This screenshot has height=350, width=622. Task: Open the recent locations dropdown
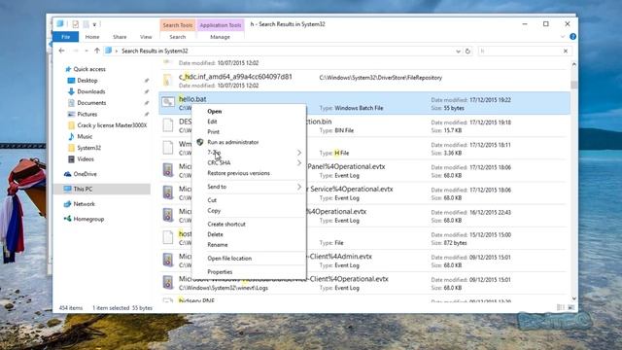[86, 51]
